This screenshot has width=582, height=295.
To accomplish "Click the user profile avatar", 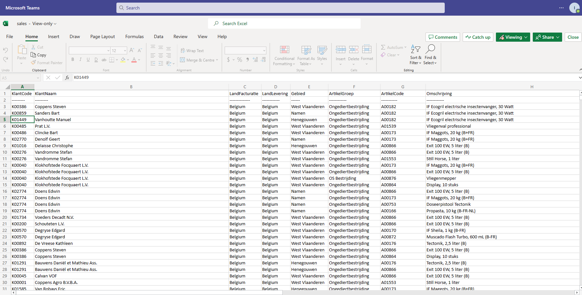I will coord(575,8).
